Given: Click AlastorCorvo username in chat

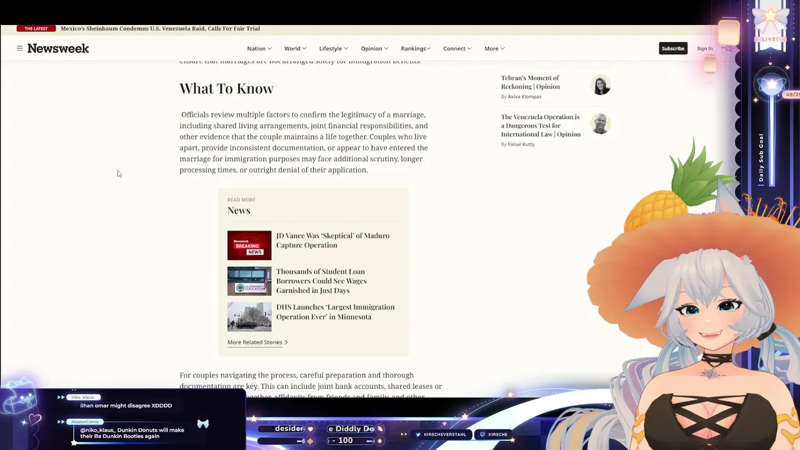Looking at the screenshot, I should coord(85,422).
